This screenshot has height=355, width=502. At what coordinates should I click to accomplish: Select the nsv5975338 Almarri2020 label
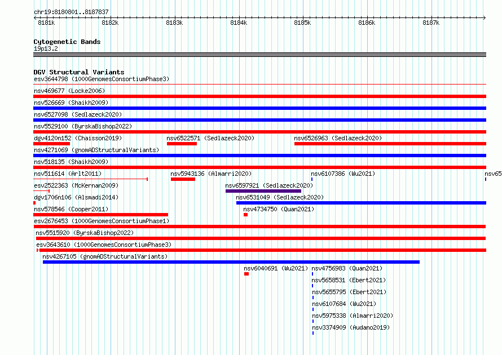coord(353,316)
